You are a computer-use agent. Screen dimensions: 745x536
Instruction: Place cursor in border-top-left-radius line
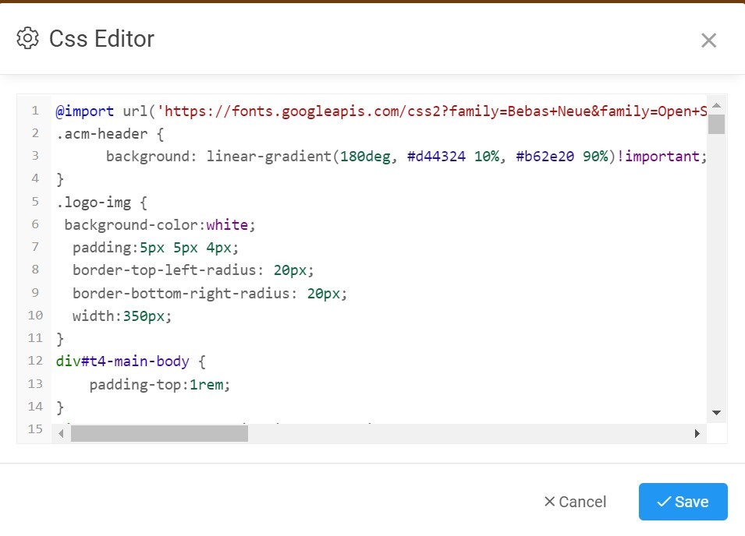click(169, 270)
